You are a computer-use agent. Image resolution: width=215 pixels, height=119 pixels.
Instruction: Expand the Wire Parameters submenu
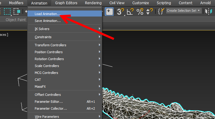point(65,117)
